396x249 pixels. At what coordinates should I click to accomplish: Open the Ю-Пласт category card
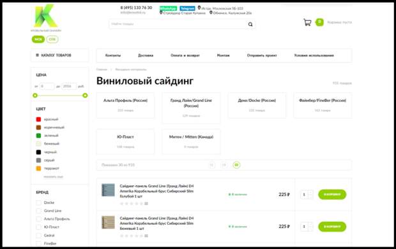pos(126,141)
